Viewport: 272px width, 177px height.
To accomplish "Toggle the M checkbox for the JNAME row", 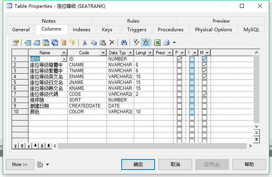I will (204, 82).
